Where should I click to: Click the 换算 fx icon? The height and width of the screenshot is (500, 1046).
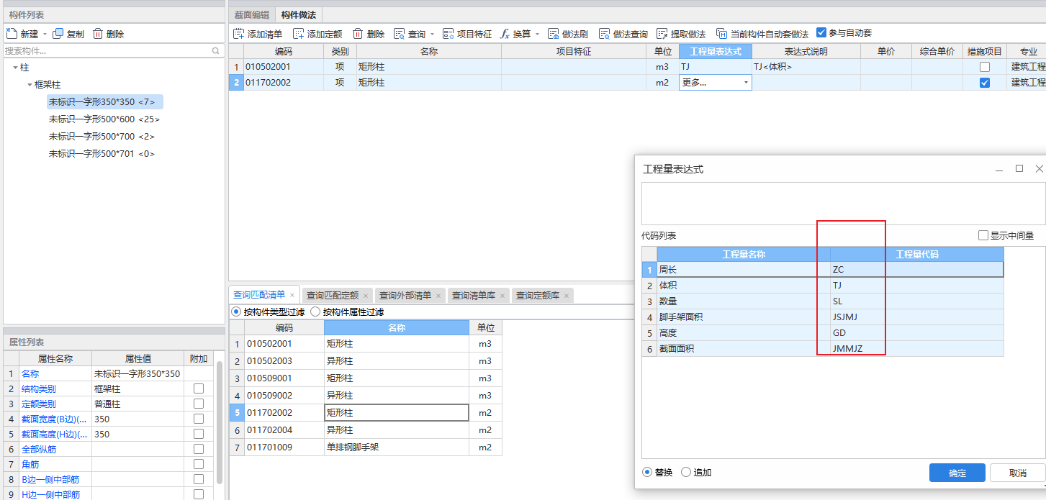click(505, 34)
